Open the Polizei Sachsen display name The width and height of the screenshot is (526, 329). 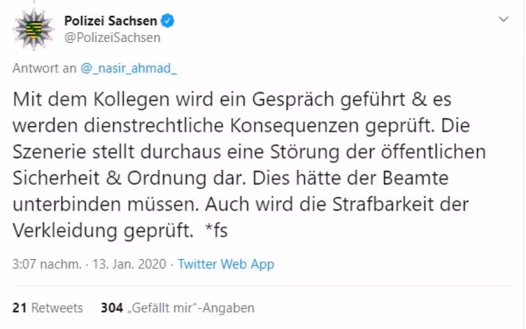coord(110,21)
